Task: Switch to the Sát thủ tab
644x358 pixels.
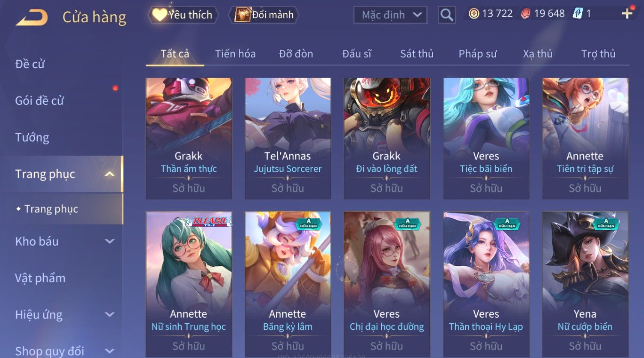Action: coord(416,54)
